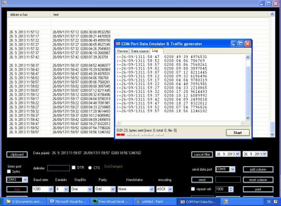The width and height of the screenshot is (281, 206).
Task: Click the help icon in system tray
Action: click(x=276, y=202)
